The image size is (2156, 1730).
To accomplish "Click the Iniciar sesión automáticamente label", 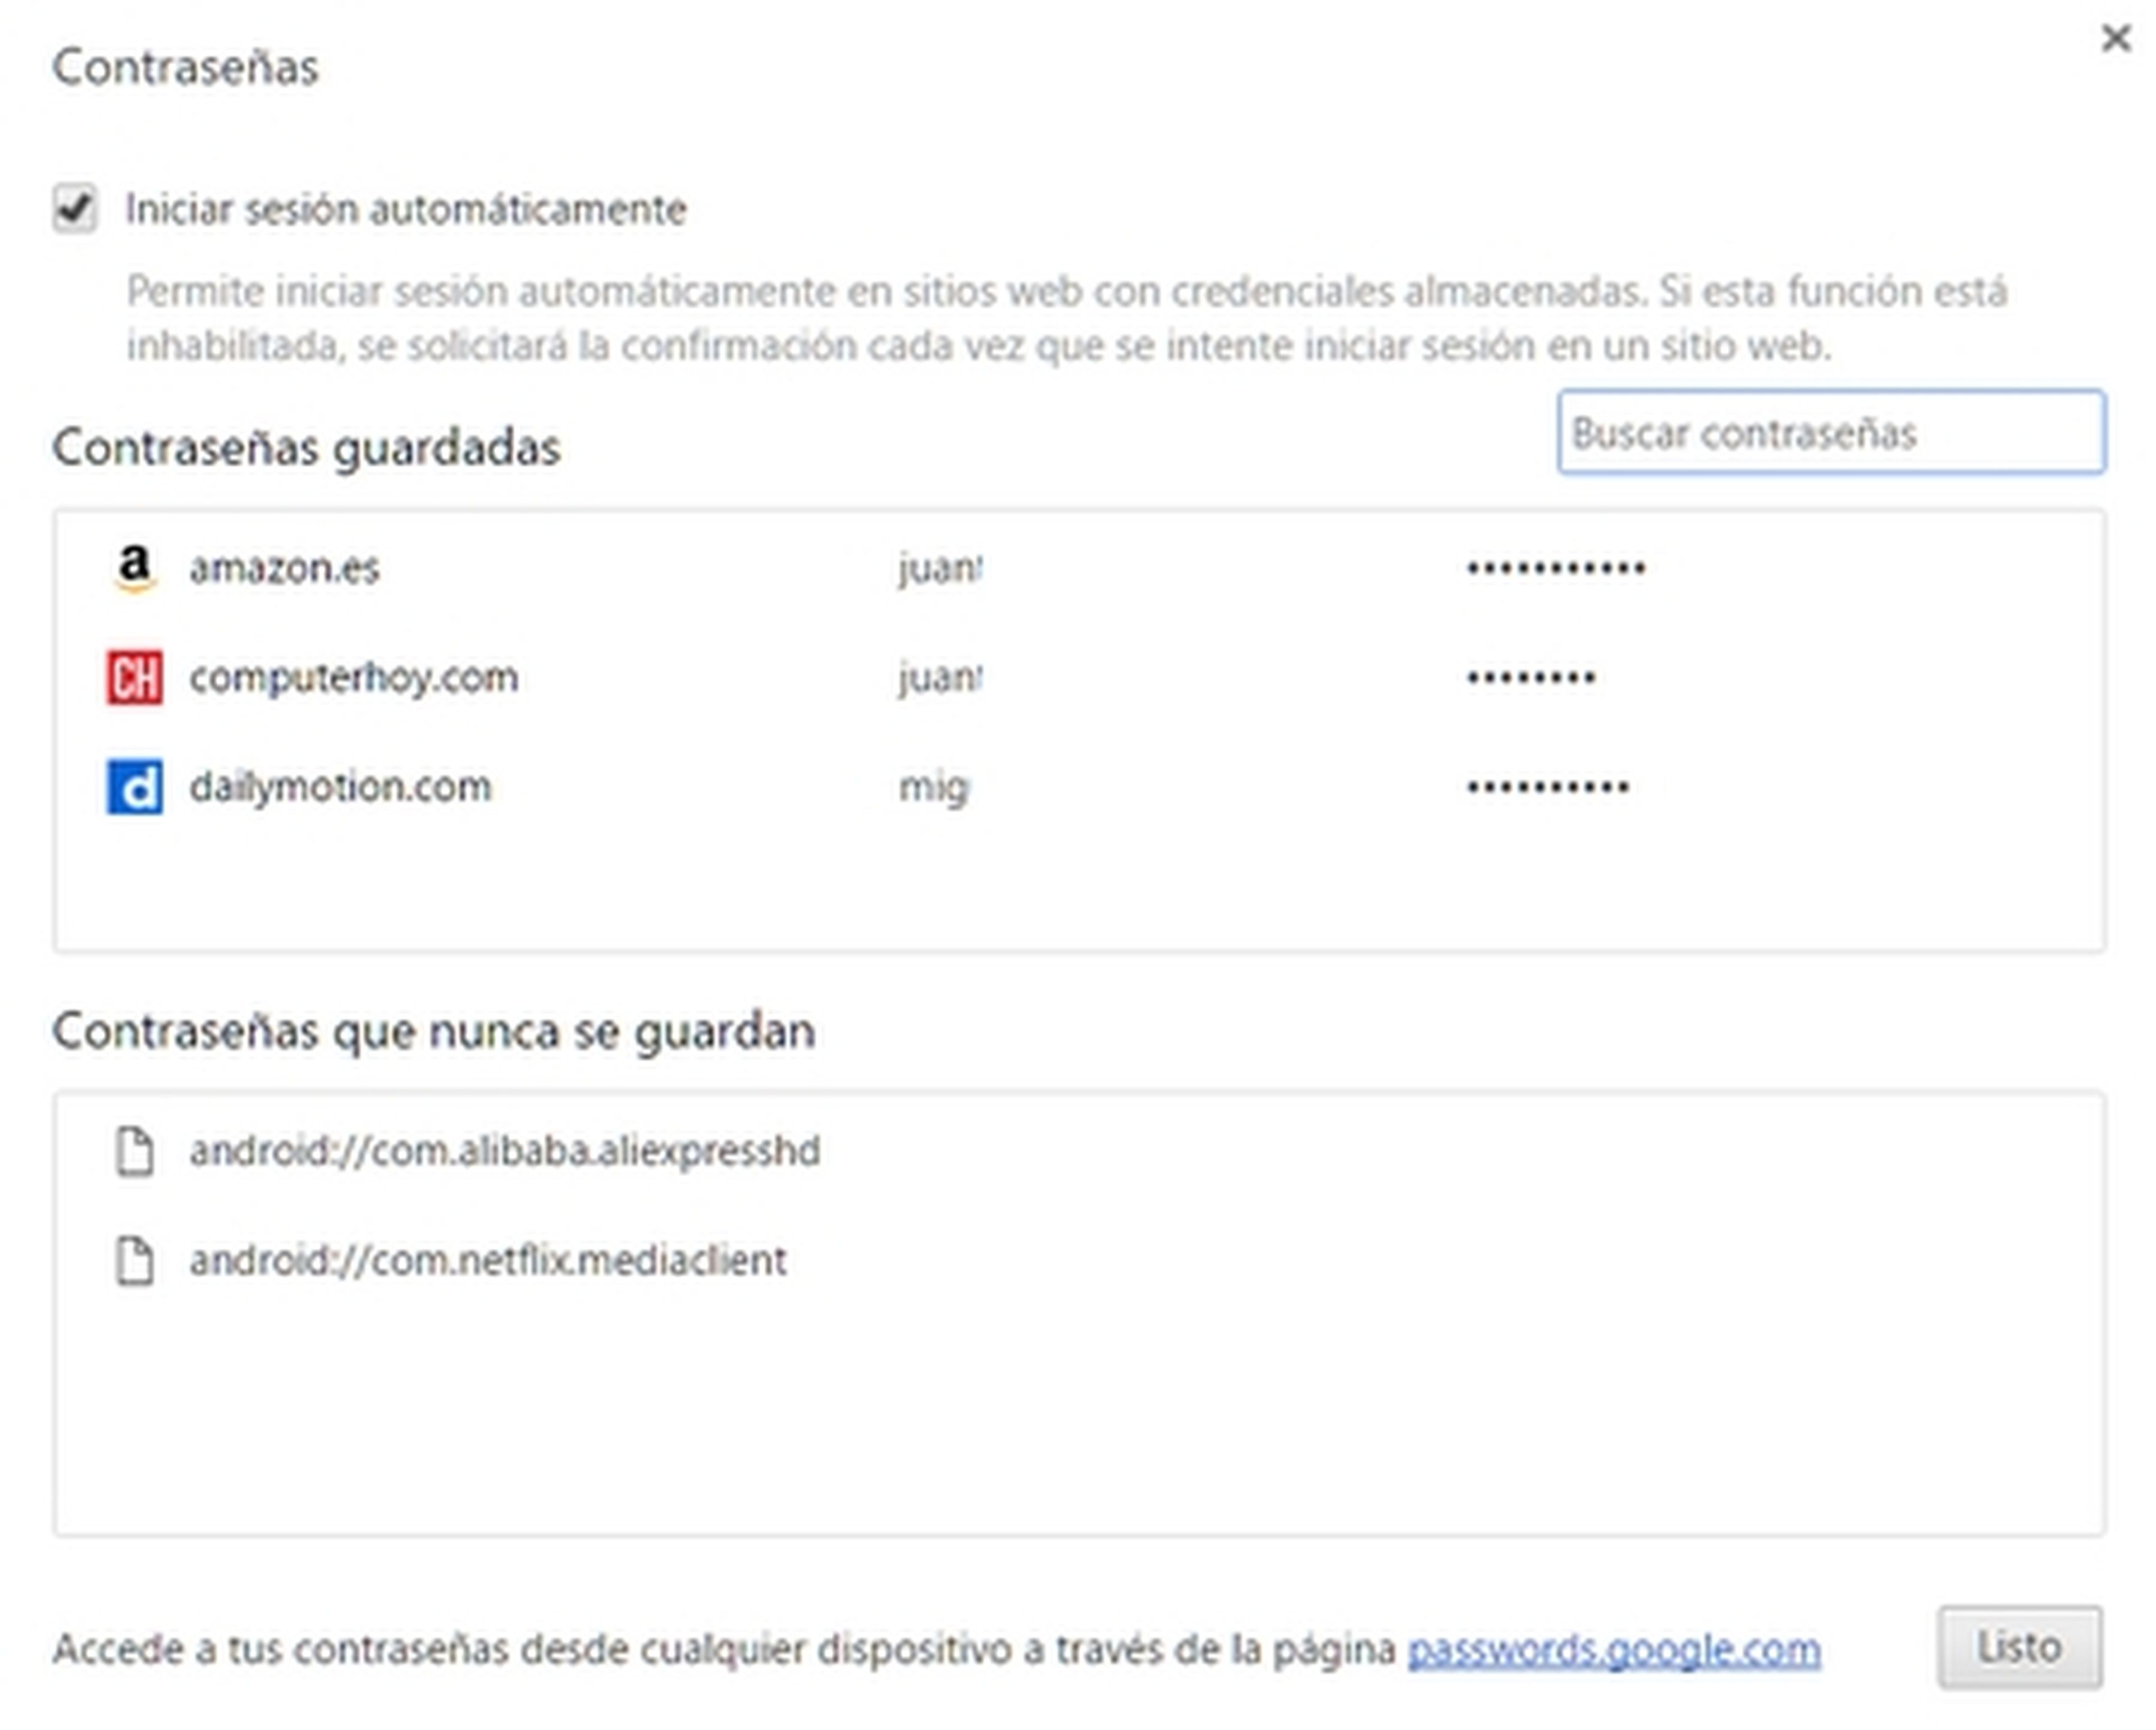I will point(405,210).
